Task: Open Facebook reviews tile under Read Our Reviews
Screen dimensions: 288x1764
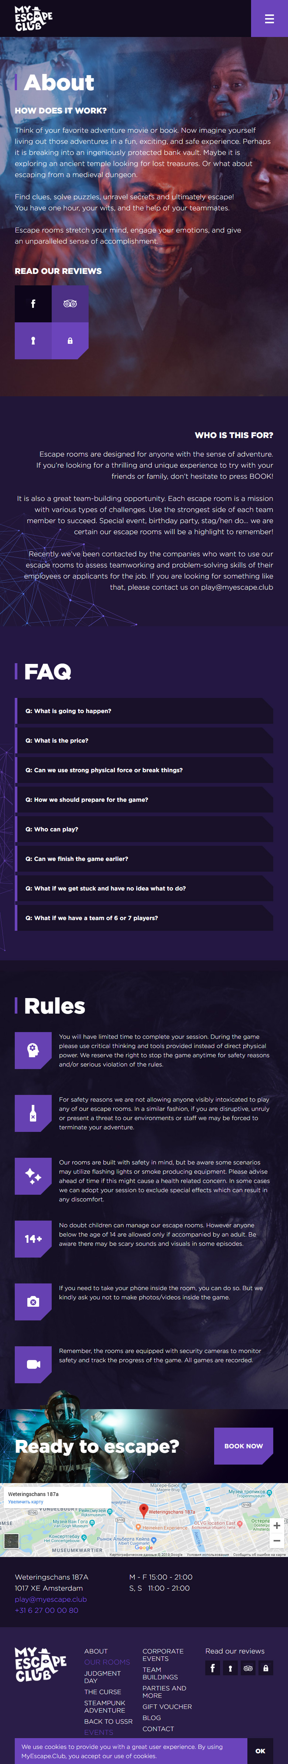Action: 33,303
